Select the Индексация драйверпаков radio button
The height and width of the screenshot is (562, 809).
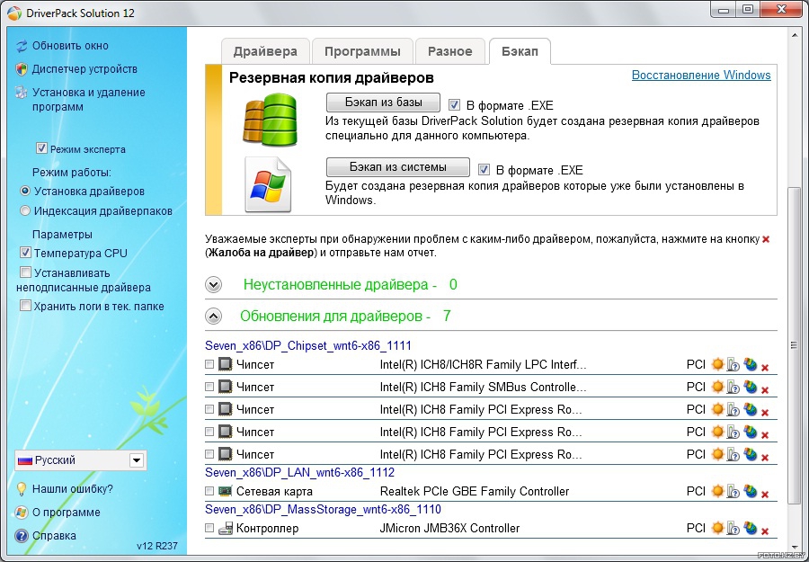pyautogui.click(x=25, y=210)
